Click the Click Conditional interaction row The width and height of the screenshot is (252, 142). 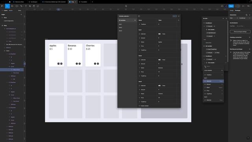tap(240, 18)
